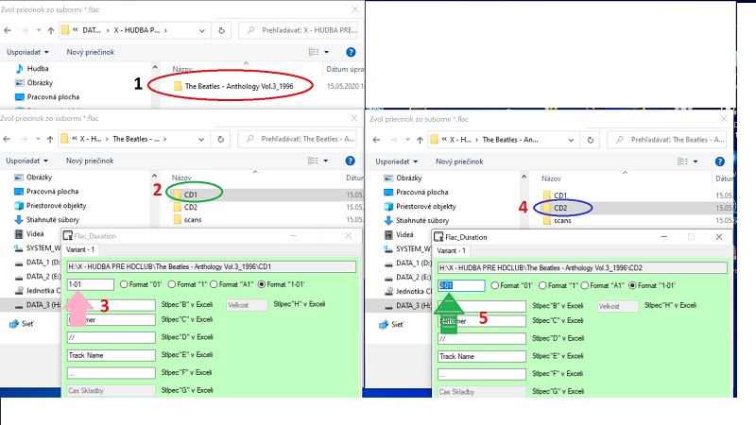Open Usporiadať menu in left CD1 dialog
Screen dimensions: 756x425
pos(26,161)
